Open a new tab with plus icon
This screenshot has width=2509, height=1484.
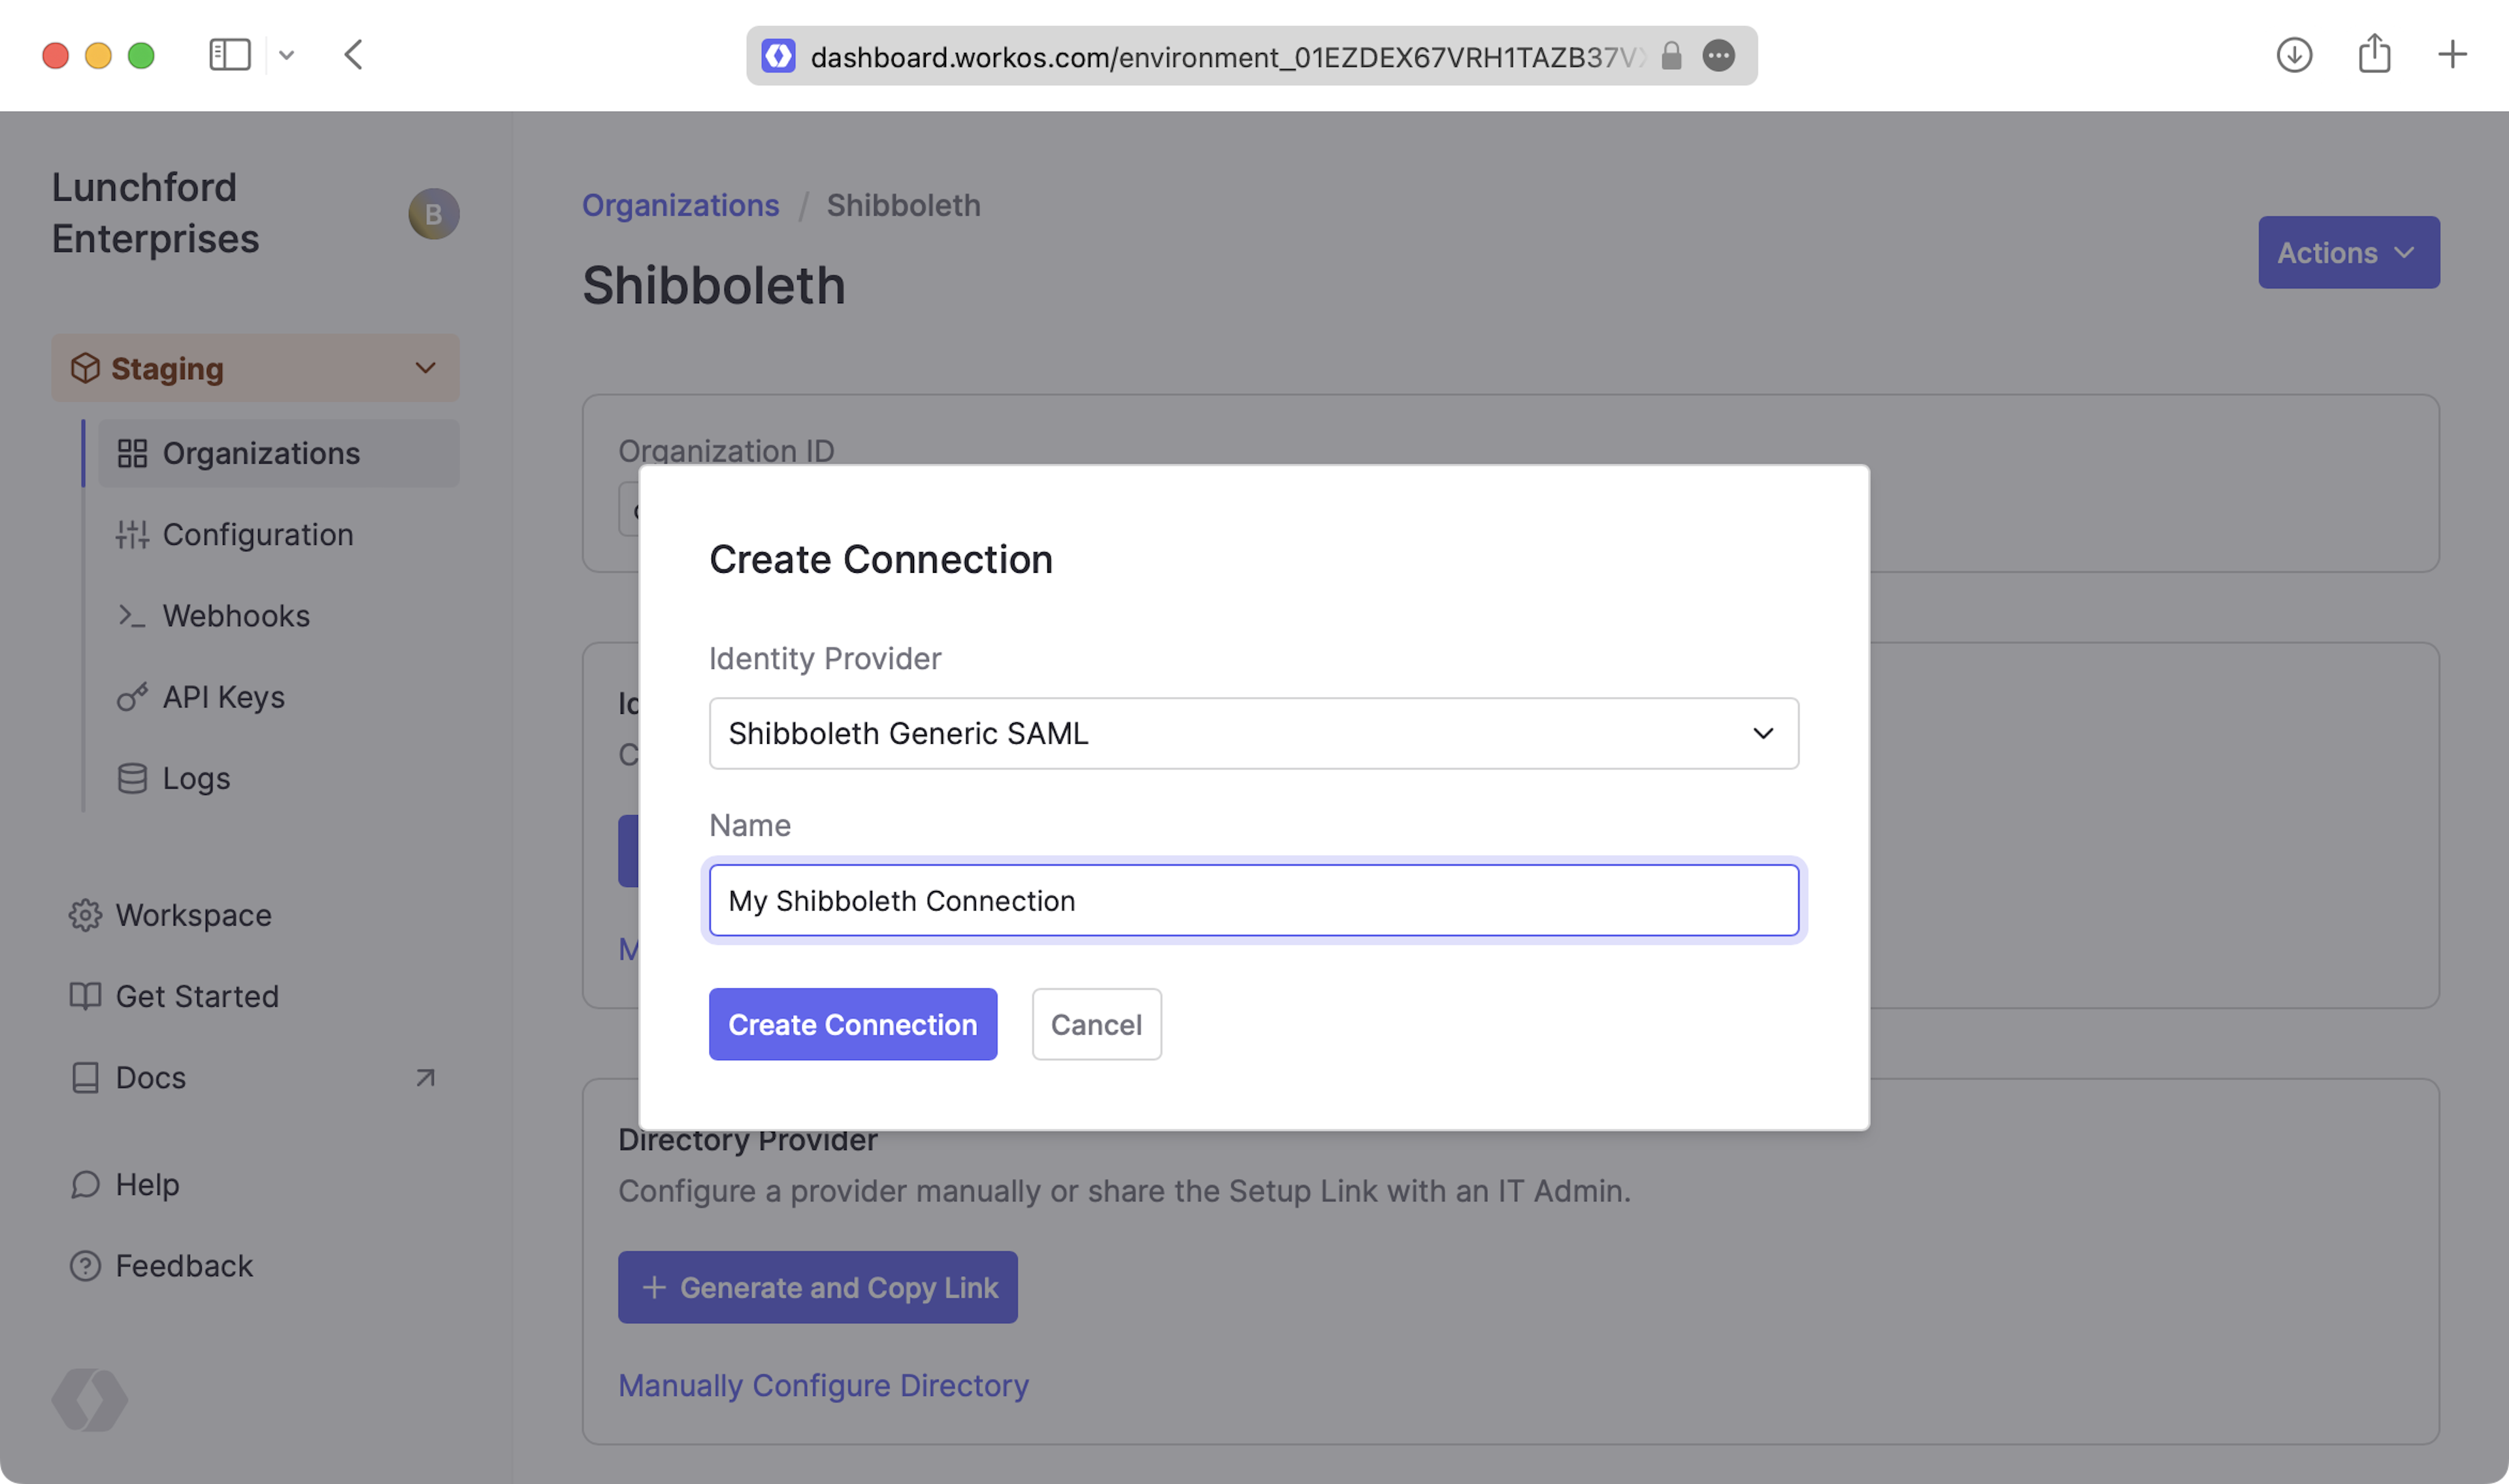tap(2452, 55)
